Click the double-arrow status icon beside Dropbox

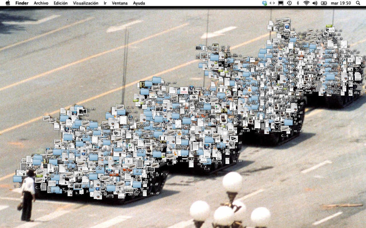(x=272, y=3)
